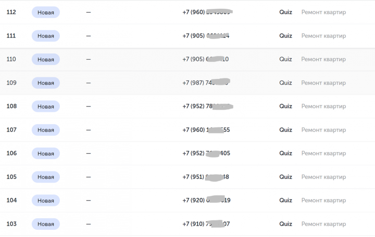This screenshot has height=237, width=375.
Task: Click the Новая status badge on lead 112
Action: (46, 12)
